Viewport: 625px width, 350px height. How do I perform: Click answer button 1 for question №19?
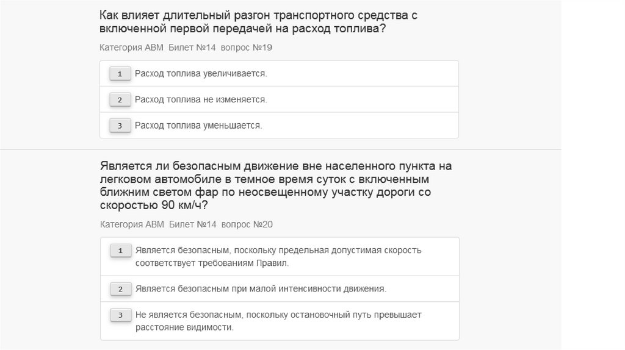(120, 74)
